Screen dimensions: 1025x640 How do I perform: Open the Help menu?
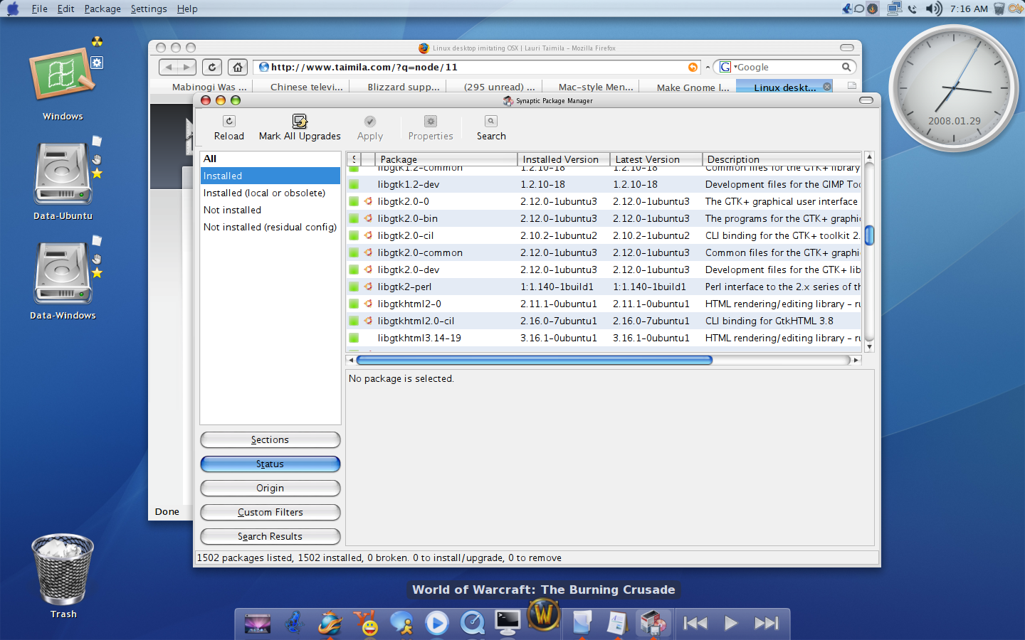(x=187, y=9)
